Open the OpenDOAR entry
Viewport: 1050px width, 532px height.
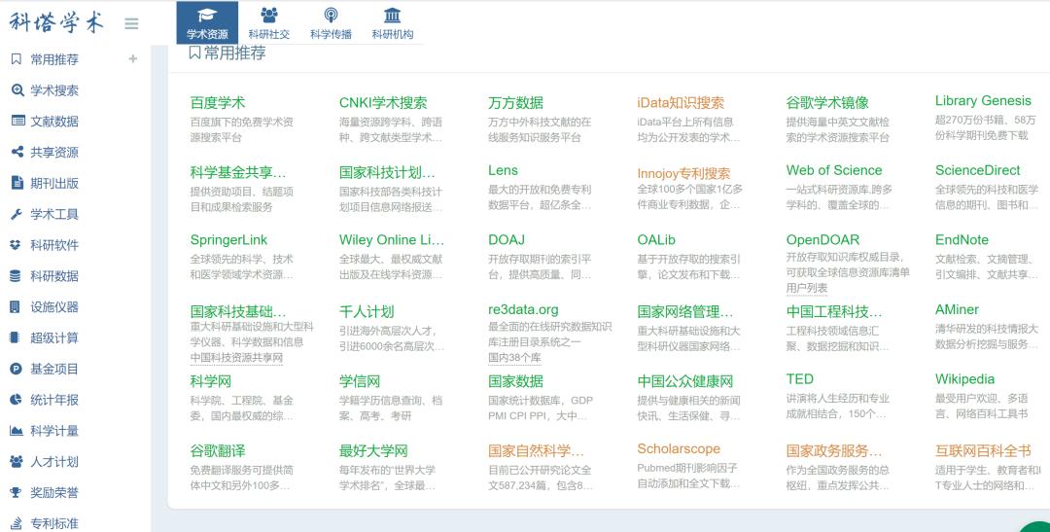823,240
